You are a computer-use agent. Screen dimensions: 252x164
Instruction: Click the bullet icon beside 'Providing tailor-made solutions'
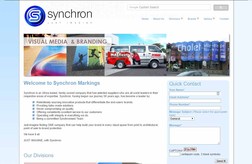(34, 105)
